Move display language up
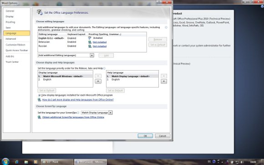Viewport: 264px width, 165px height. (98, 76)
